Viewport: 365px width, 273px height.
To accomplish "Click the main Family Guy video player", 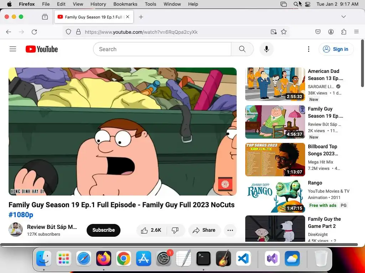I will pos(123,132).
